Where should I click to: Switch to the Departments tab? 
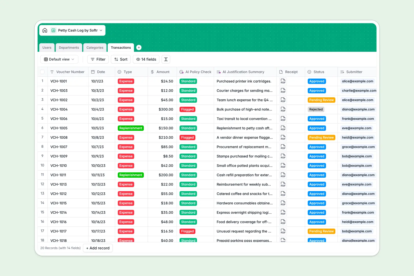tap(69, 47)
